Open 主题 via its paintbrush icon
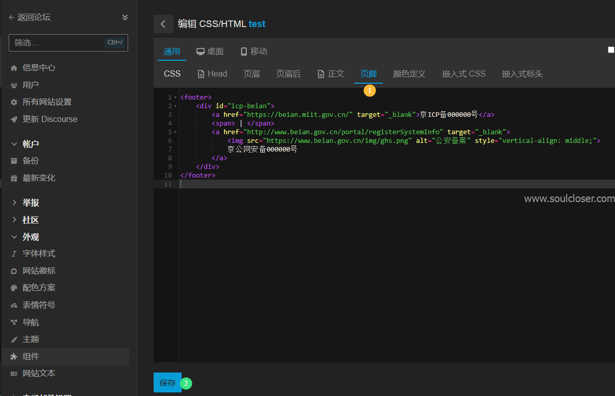This screenshot has width=615, height=396. pos(14,339)
